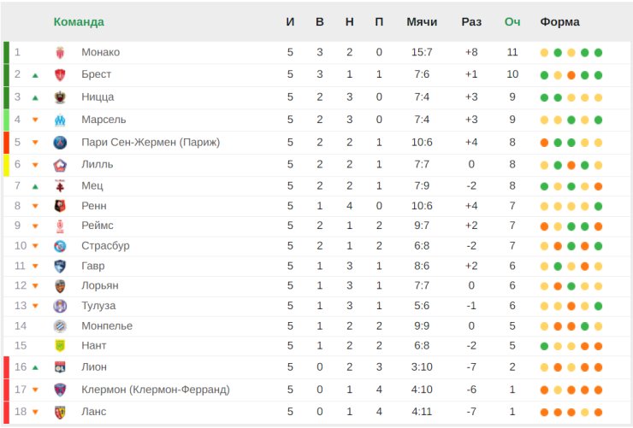The width and height of the screenshot is (633, 428).
Task: Click Monaco's latest green form dot
Action: 598,52
